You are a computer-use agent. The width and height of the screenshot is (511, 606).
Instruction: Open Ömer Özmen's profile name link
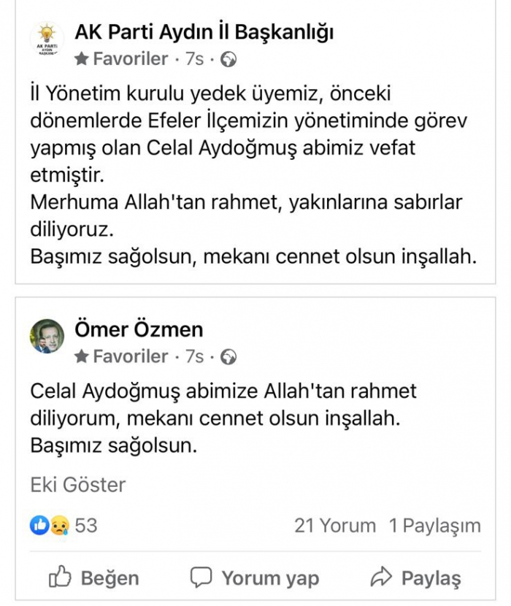[139, 329]
